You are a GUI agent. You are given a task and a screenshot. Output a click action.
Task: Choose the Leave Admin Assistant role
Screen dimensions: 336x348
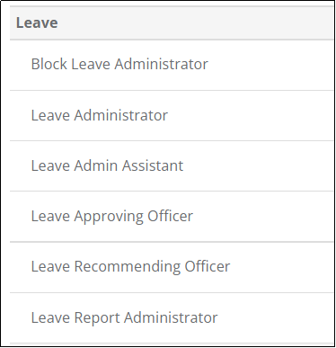(172, 165)
